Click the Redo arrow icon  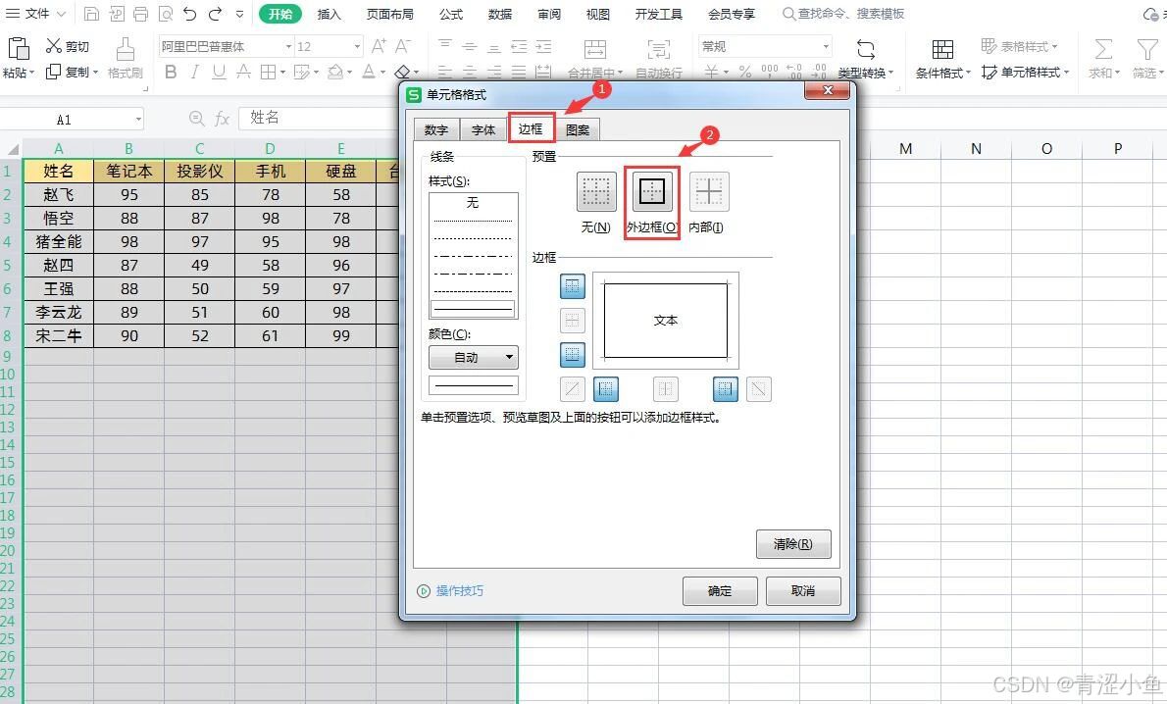coord(215,14)
